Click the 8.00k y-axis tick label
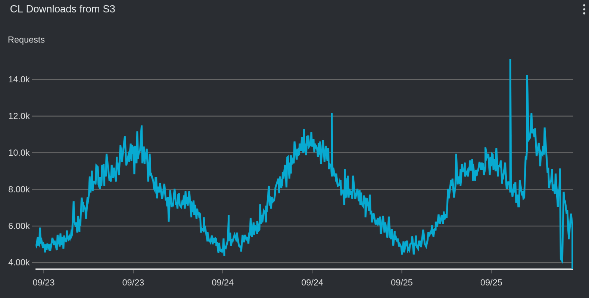 (19, 189)
